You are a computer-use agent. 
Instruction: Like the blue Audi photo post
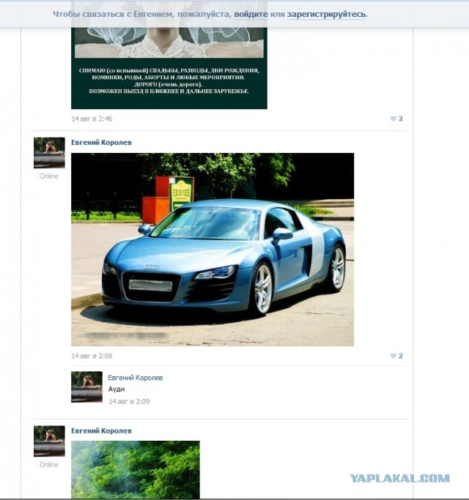(396, 356)
